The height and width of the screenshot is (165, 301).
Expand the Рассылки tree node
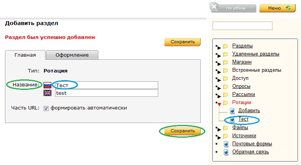click(x=218, y=96)
